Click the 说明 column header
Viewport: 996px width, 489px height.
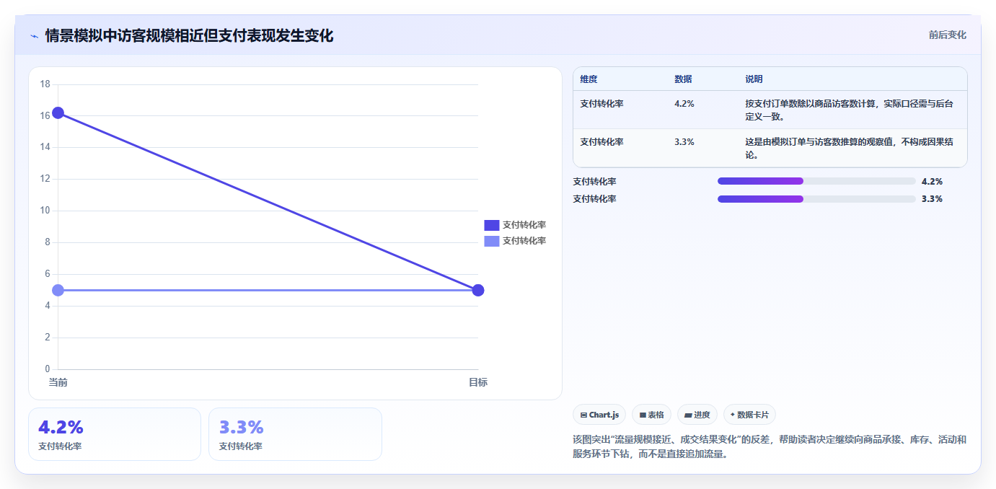tap(754, 79)
